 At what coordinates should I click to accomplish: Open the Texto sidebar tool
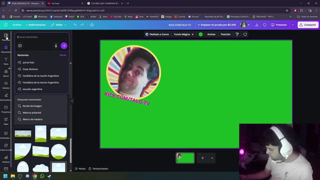point(6,61)
